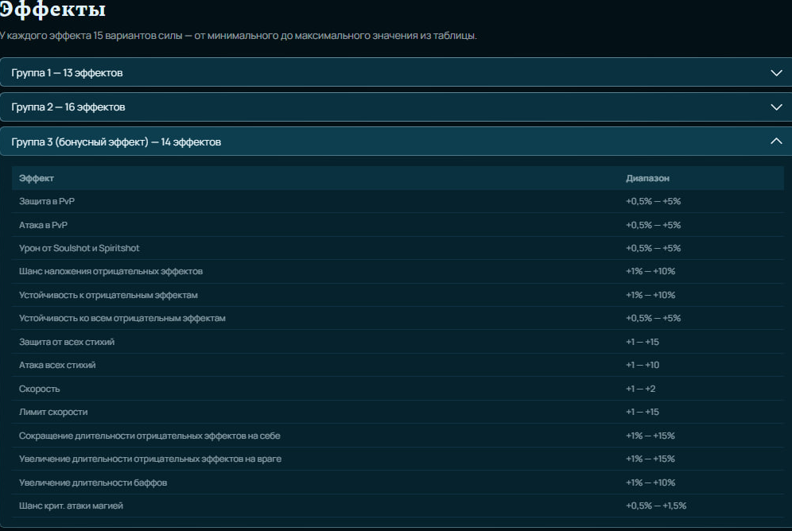
Task: Open the 'Группа 2 — 16 эффектов' title
Action: click(68, 107)
